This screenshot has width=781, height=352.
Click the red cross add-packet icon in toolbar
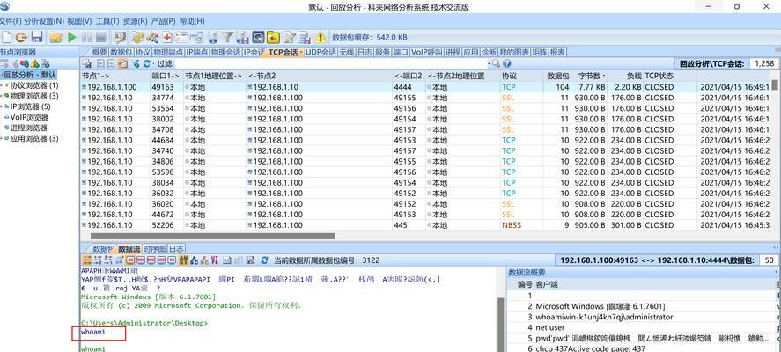[x=167, y=37]
